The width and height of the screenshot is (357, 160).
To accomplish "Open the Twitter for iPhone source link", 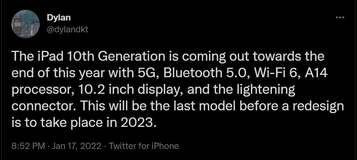I will [144, 146].
